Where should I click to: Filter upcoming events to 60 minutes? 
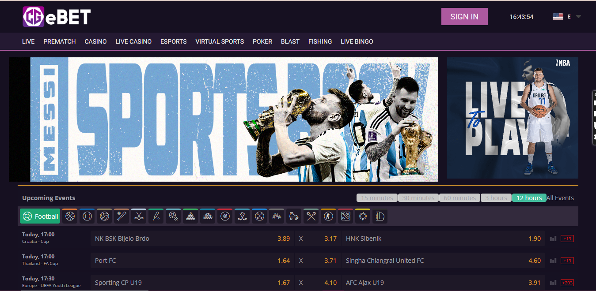459,198
